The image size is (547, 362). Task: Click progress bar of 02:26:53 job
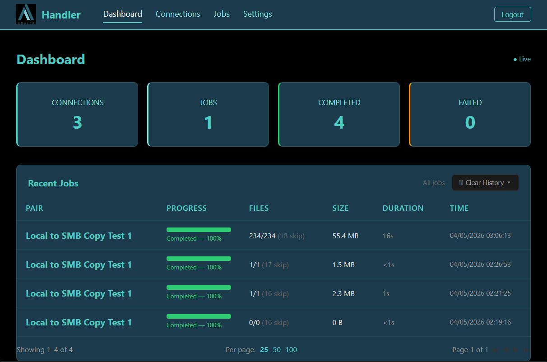(199, 259)
